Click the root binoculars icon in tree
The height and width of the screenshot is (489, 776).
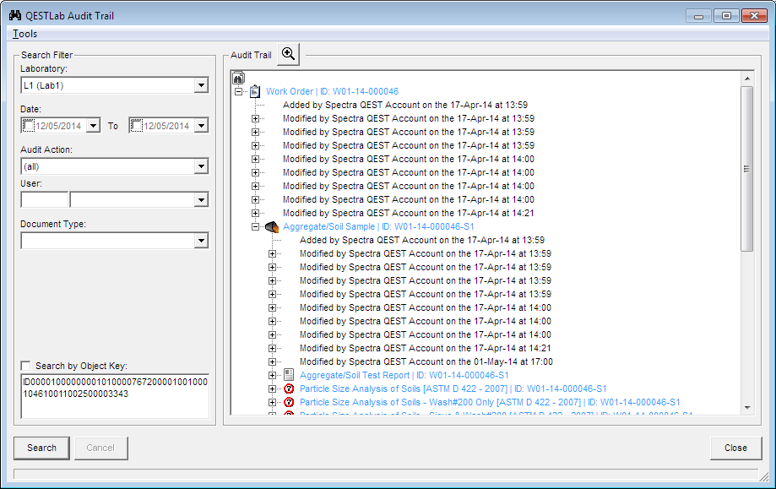pyautogui.click(x=238, y=78)
